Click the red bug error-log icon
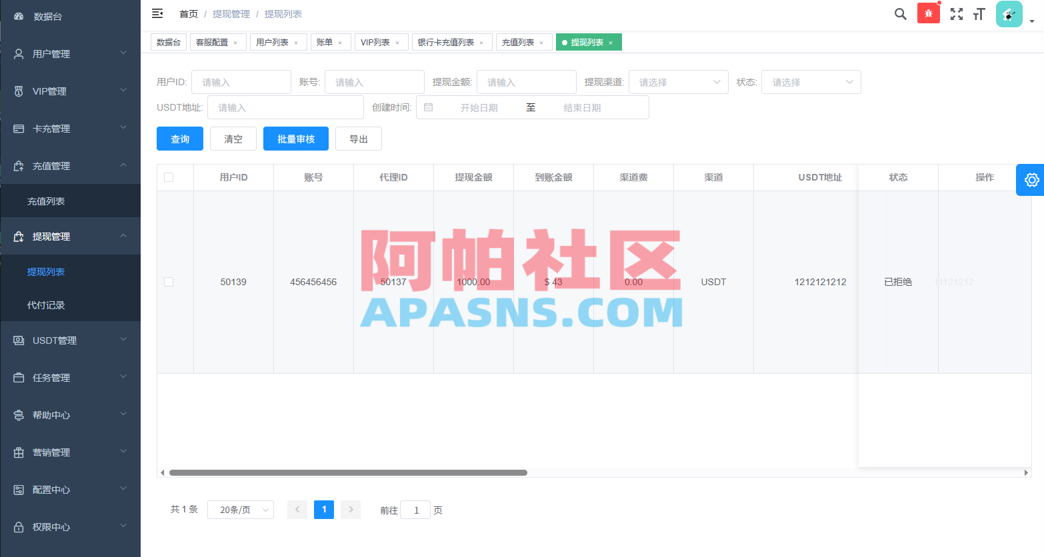This screenshot has height=557, width=1044. pos(928,13)
